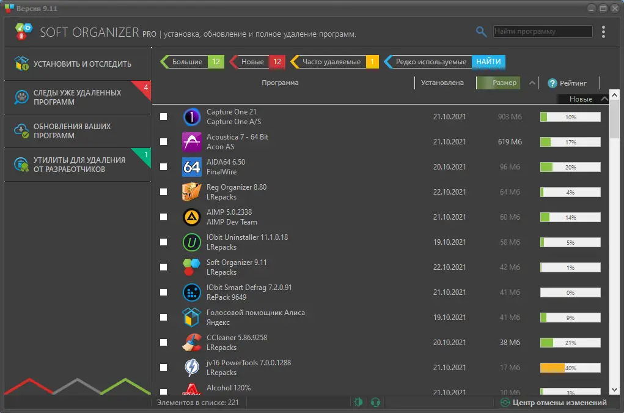Click the 17% rating bar for Acoustica
Image resolution: width=624 pixels, height=413 pixels.
coord(570,142)
